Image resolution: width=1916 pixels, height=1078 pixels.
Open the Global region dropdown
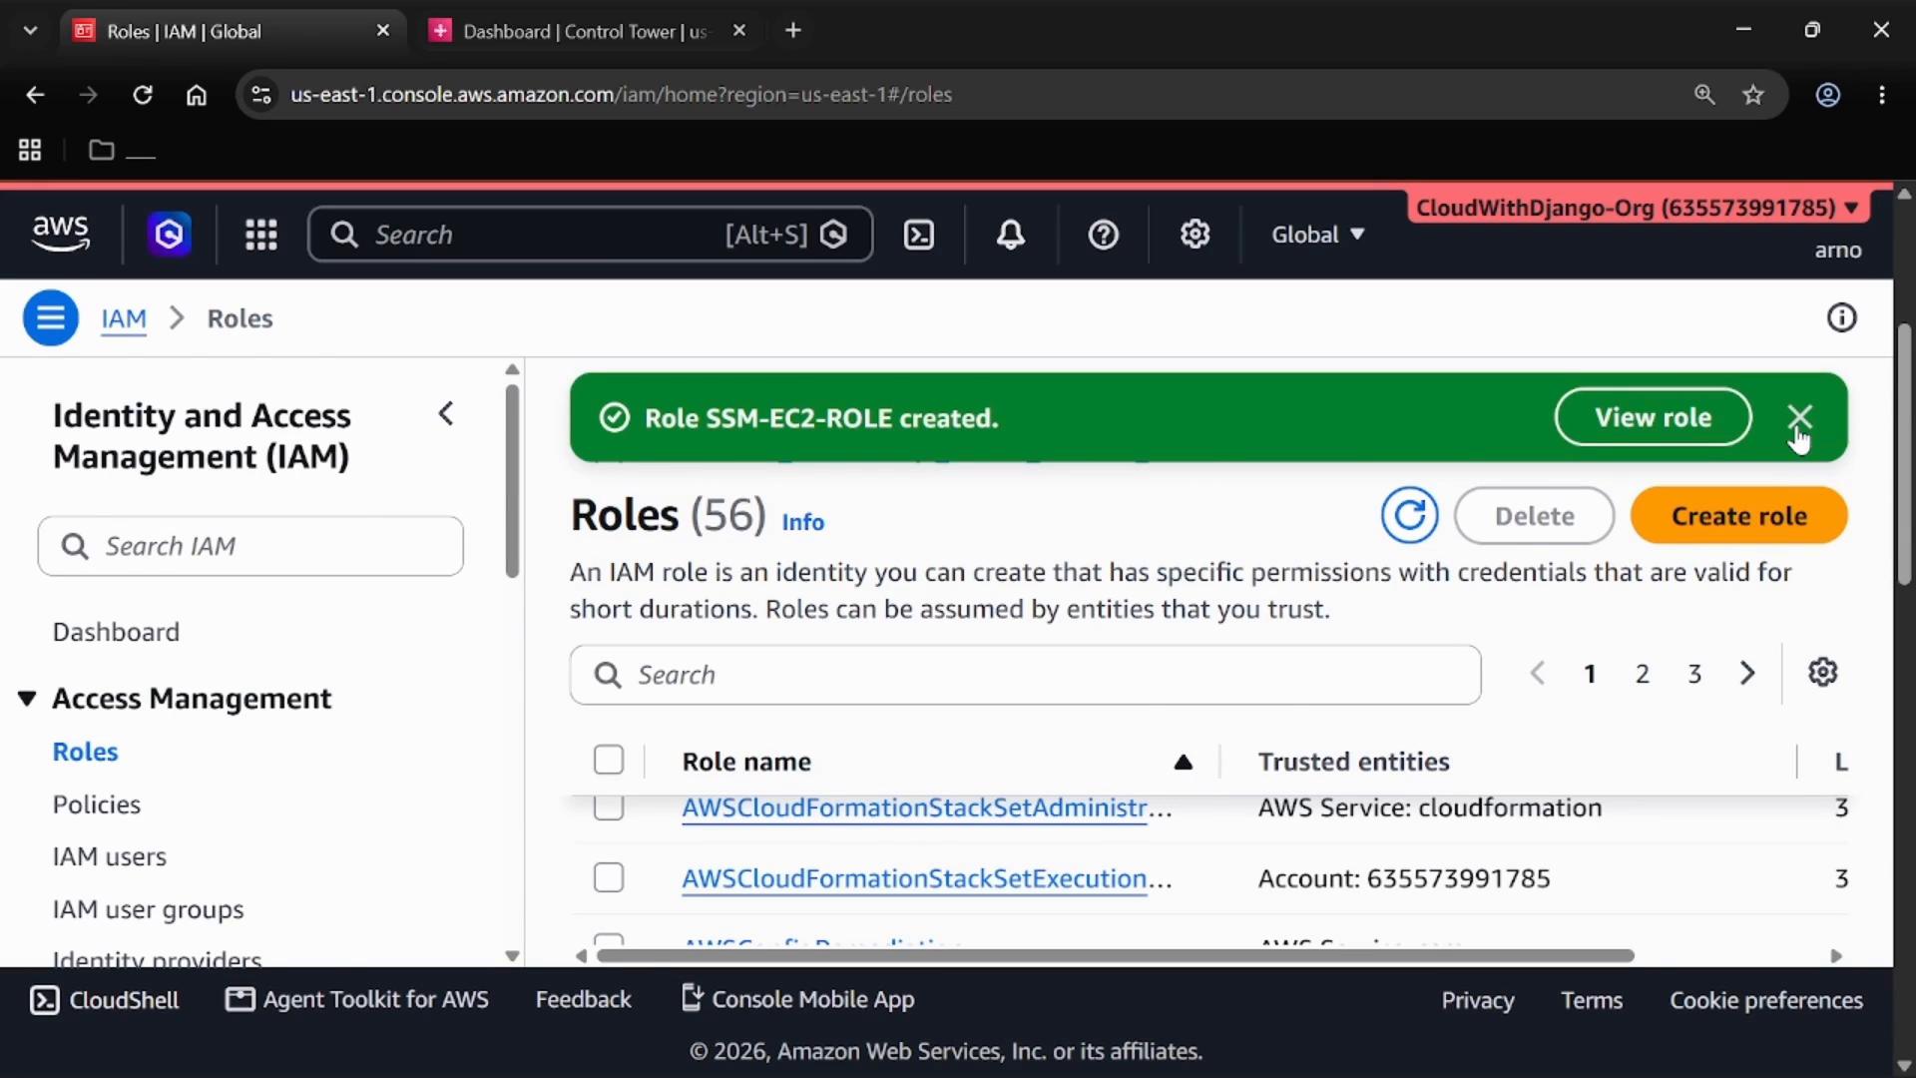(1317, 235)
